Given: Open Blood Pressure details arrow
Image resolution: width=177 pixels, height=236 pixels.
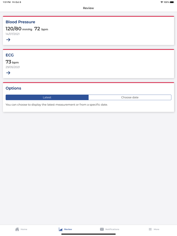Looking at the screenshot, I should [x=8, y=40].
